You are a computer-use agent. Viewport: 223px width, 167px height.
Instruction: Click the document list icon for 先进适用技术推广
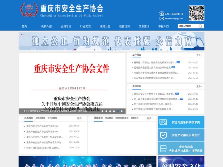coord(163,149)
